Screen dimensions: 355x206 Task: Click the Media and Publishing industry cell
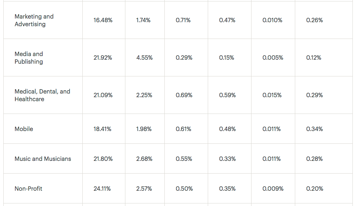coord(29,58)
